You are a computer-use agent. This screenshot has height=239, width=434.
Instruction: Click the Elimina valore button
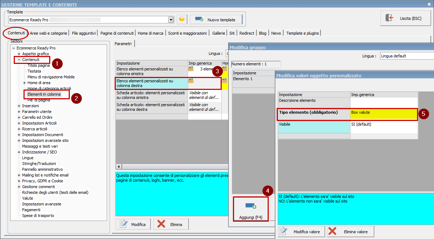click(x=350, y=231)
